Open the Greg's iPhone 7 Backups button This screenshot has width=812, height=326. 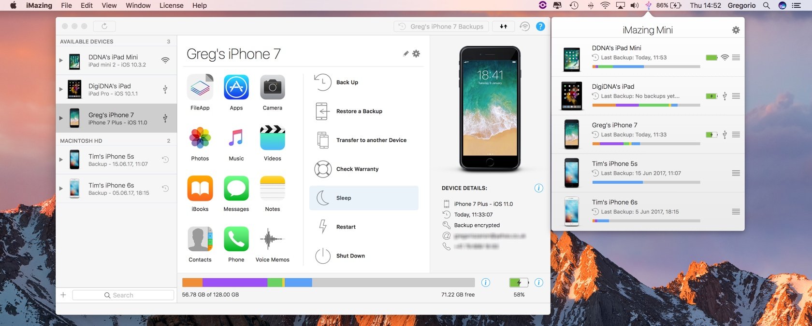click(441, 27)
